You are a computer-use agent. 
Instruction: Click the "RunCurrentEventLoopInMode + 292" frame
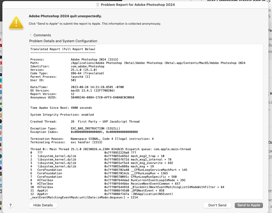[108, 180]
